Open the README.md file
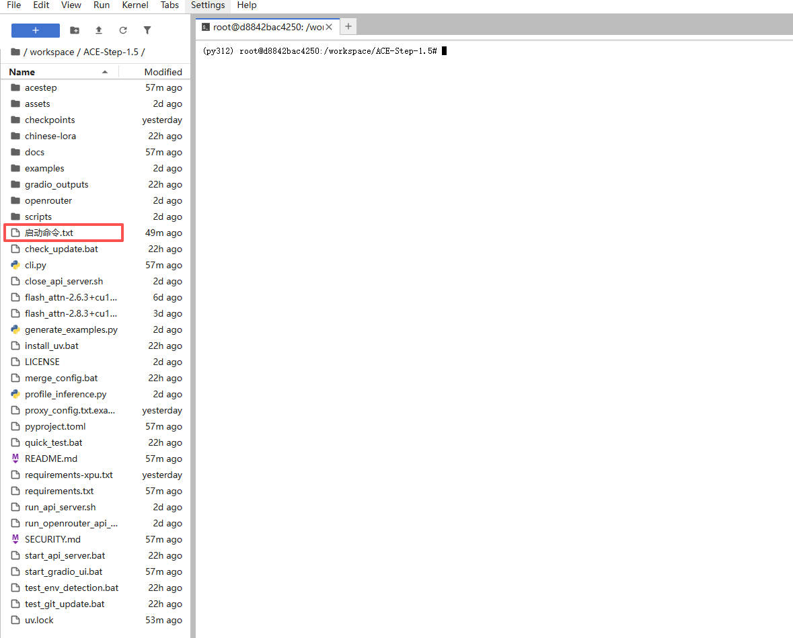793x638 pixels. [50, 458]
